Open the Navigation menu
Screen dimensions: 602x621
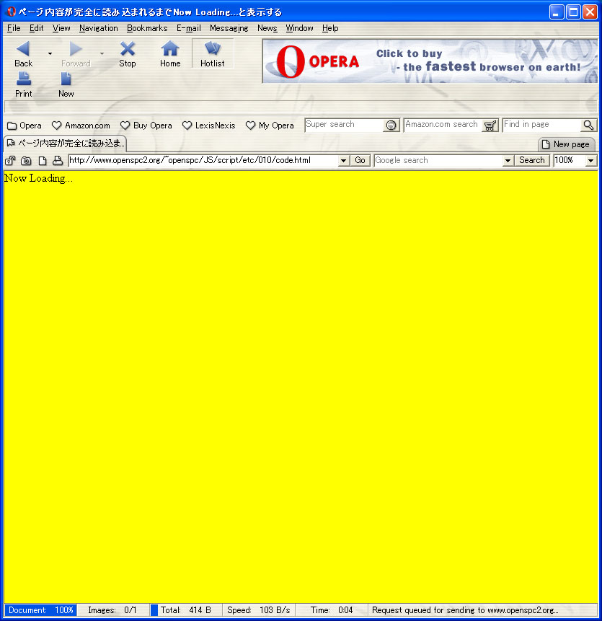tap(99, 28)
